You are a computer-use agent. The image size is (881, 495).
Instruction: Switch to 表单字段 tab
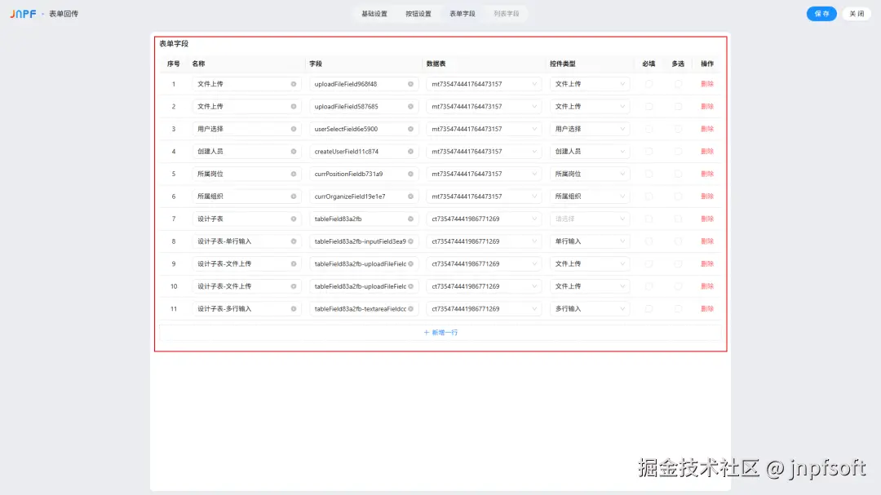click(463, 14)
